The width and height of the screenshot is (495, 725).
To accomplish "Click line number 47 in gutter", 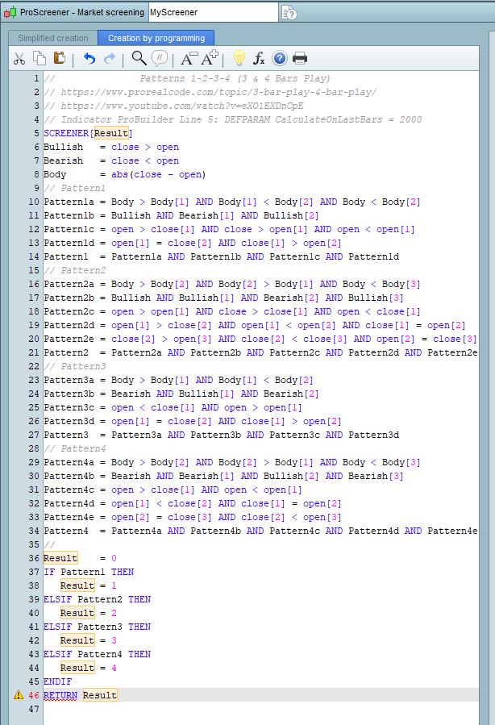I will click(34, 709).
